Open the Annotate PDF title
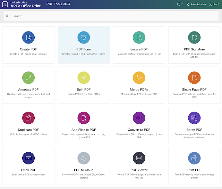Image resolution: width=222 pixels, height=189 pixels. [28, 89]
